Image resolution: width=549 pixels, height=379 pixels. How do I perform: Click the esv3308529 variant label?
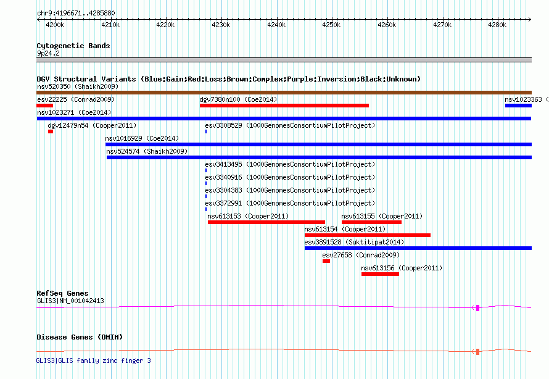click(290, 125)
